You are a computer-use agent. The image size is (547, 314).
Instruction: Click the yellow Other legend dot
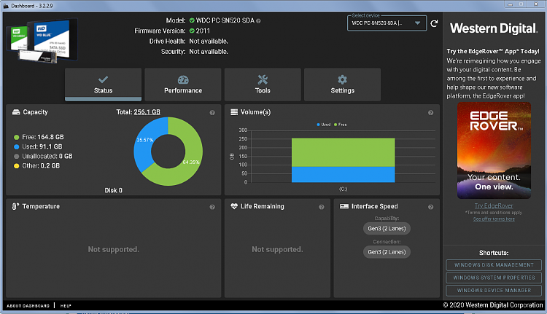coord(16,166)
